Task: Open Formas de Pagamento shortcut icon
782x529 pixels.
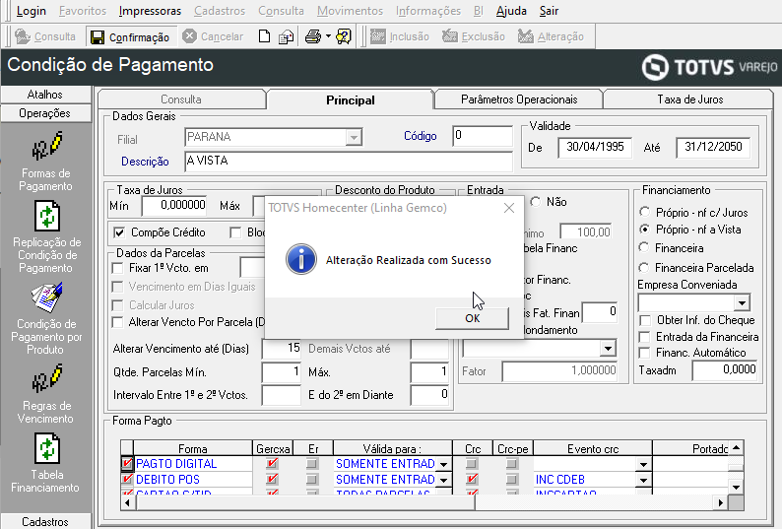Action: 47,145
